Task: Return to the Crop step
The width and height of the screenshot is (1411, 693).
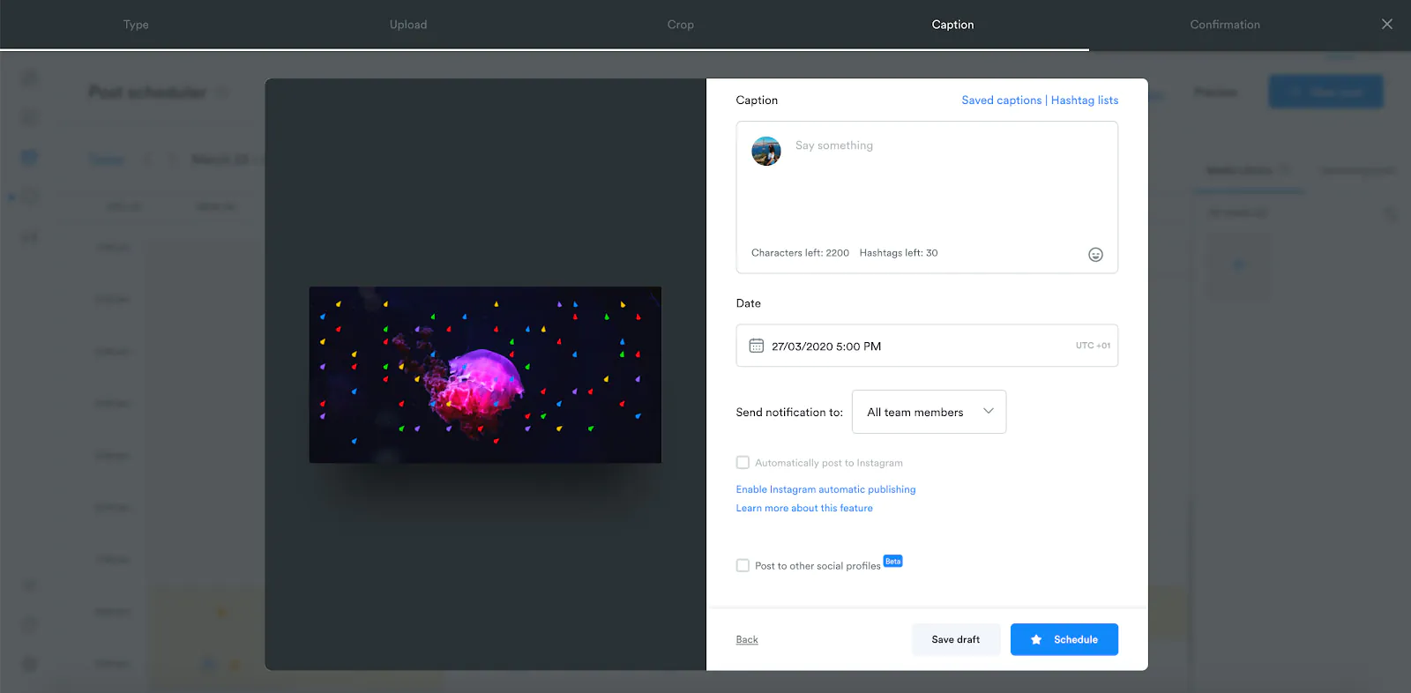Action: pyautogui.click(x=681, y=25)
